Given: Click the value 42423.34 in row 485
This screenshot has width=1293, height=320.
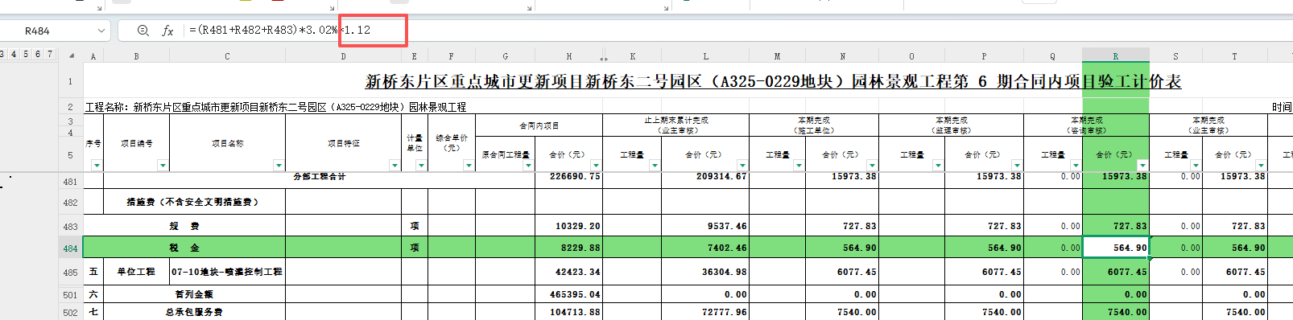Looking at the screenshot, I should click(x=577, y=272).
